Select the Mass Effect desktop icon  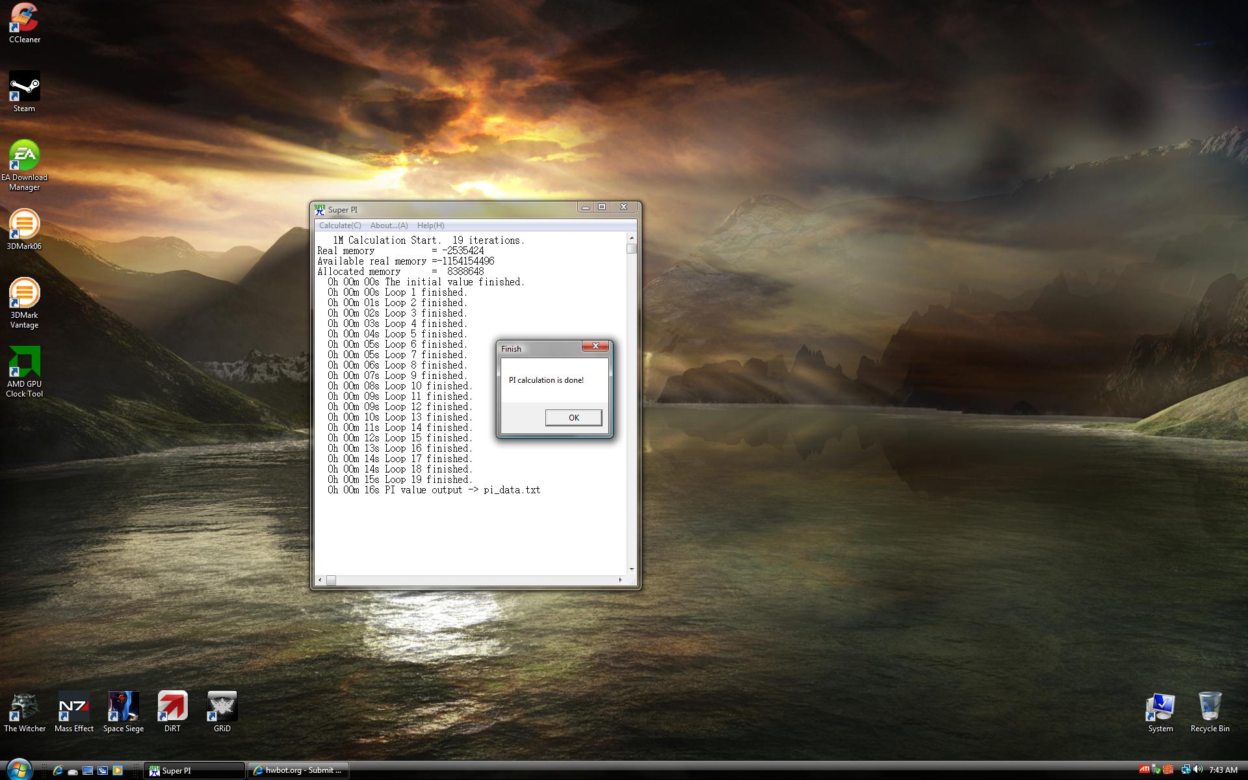pos(74,712)
